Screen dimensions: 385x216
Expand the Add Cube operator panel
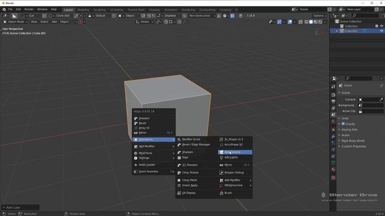click(20, 208)
